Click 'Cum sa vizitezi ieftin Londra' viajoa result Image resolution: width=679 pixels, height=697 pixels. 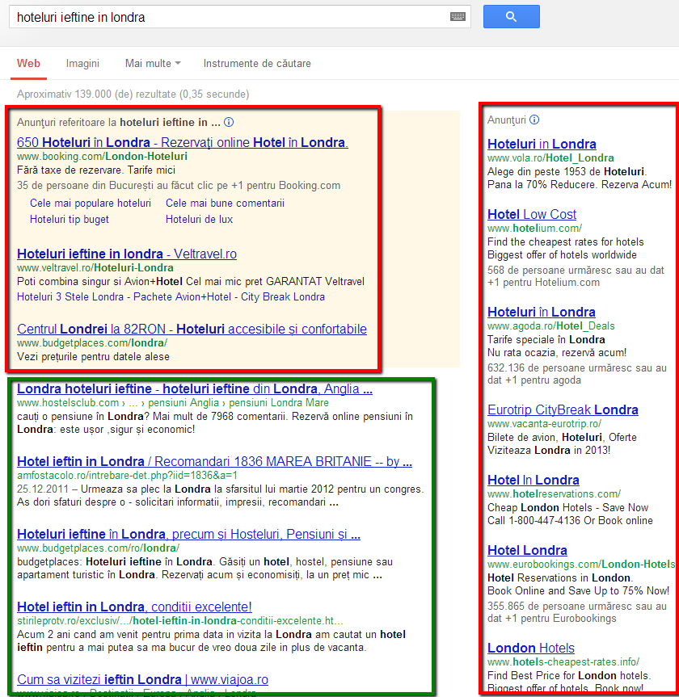(x=142, y=679)
